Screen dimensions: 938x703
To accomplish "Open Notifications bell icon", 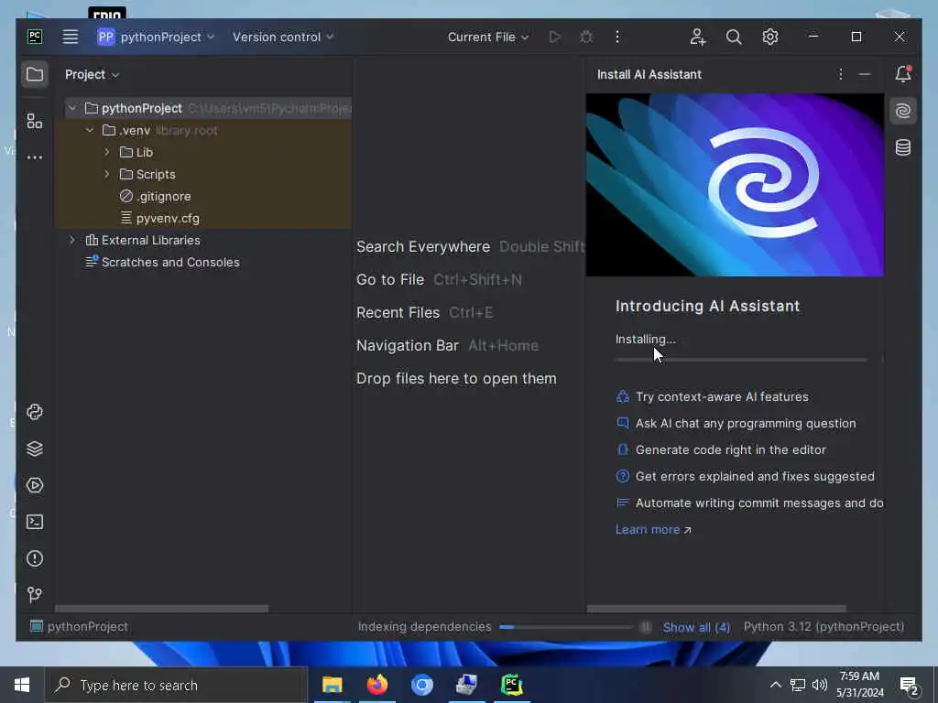I will pos(903,73).
